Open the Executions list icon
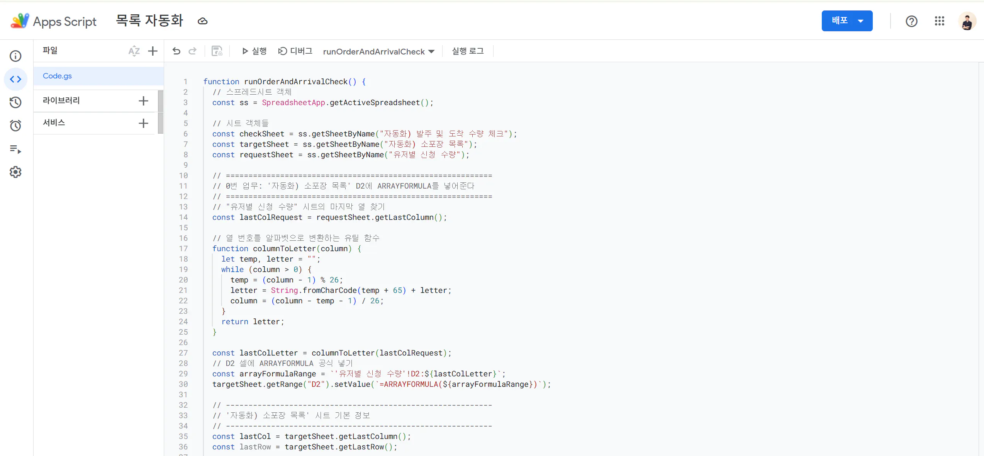This screenshot has height=456, width=984. point(15,149)
